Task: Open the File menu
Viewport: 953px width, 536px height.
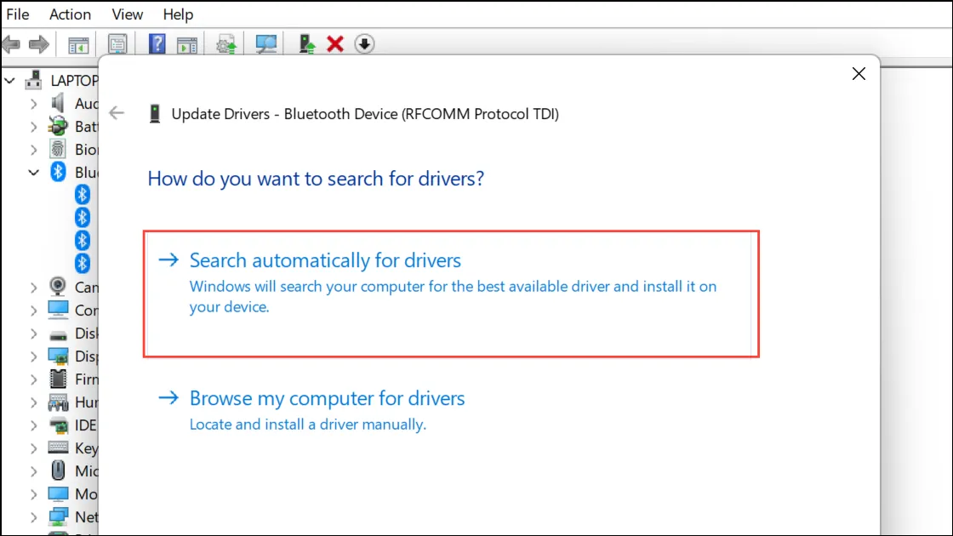Action: [x=18, y=14]
